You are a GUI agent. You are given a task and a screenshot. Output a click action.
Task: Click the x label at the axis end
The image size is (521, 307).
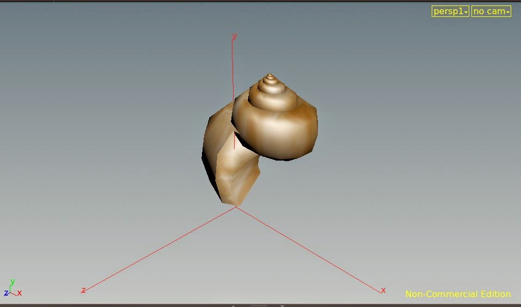pos(383,290)
